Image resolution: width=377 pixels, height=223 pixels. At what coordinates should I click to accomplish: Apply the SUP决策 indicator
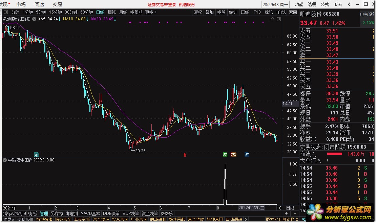(131, 214)
